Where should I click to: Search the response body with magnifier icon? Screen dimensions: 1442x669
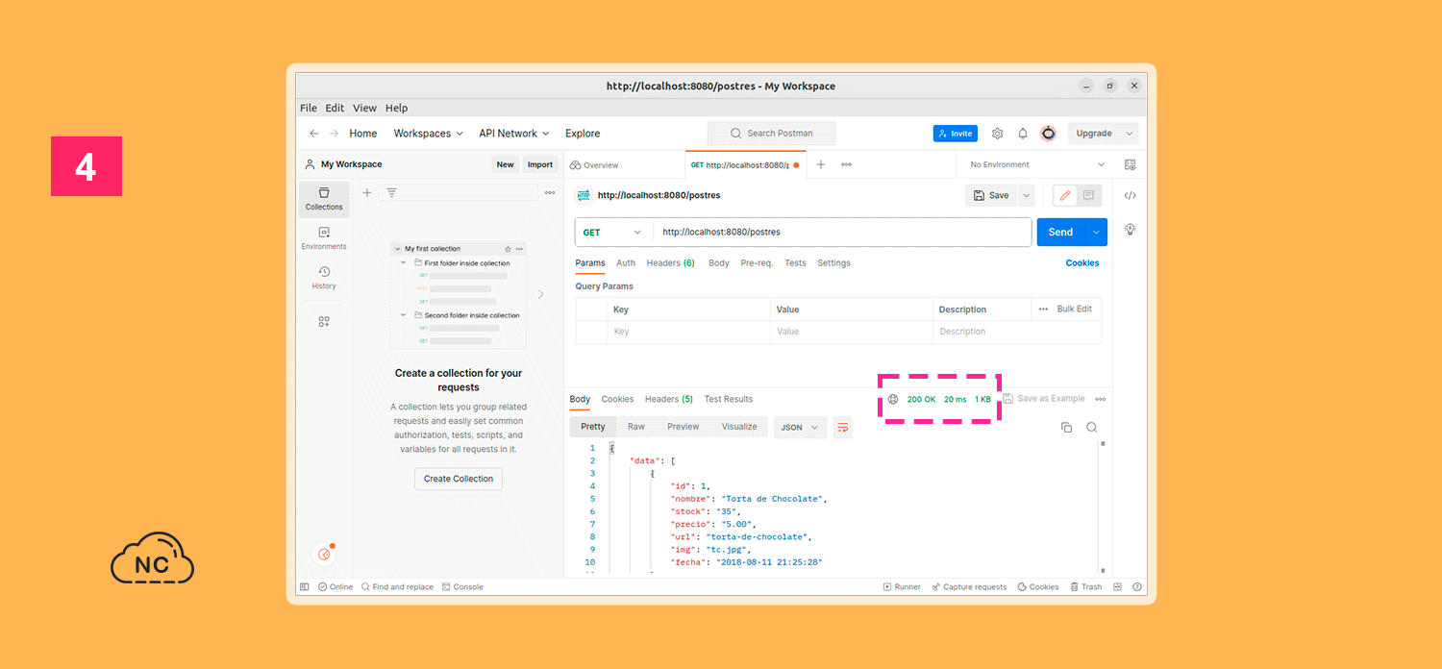[1092, 427]
